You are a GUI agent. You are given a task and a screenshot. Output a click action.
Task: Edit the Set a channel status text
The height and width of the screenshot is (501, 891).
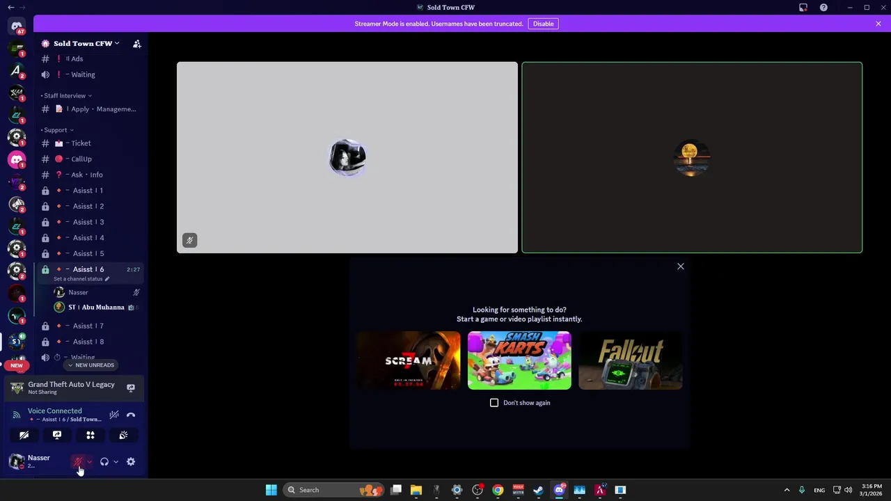pyautogui.click(x=81, y=279)
